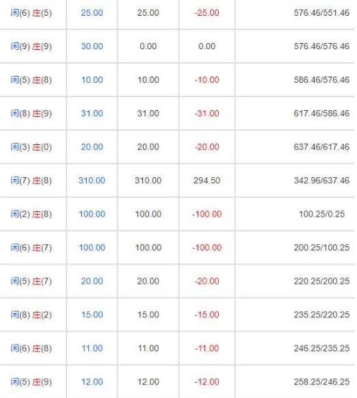Select the blue 31.00 bet amount
This screenshot has width=357, height=398.
(x=92, y=114)
